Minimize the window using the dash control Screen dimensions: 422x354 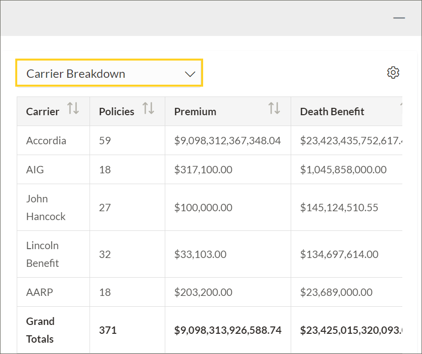click(x=399, y=18)
